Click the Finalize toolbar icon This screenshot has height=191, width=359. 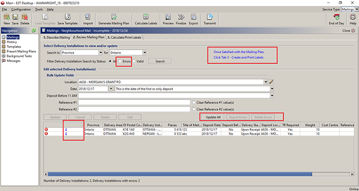pos(181,17)
